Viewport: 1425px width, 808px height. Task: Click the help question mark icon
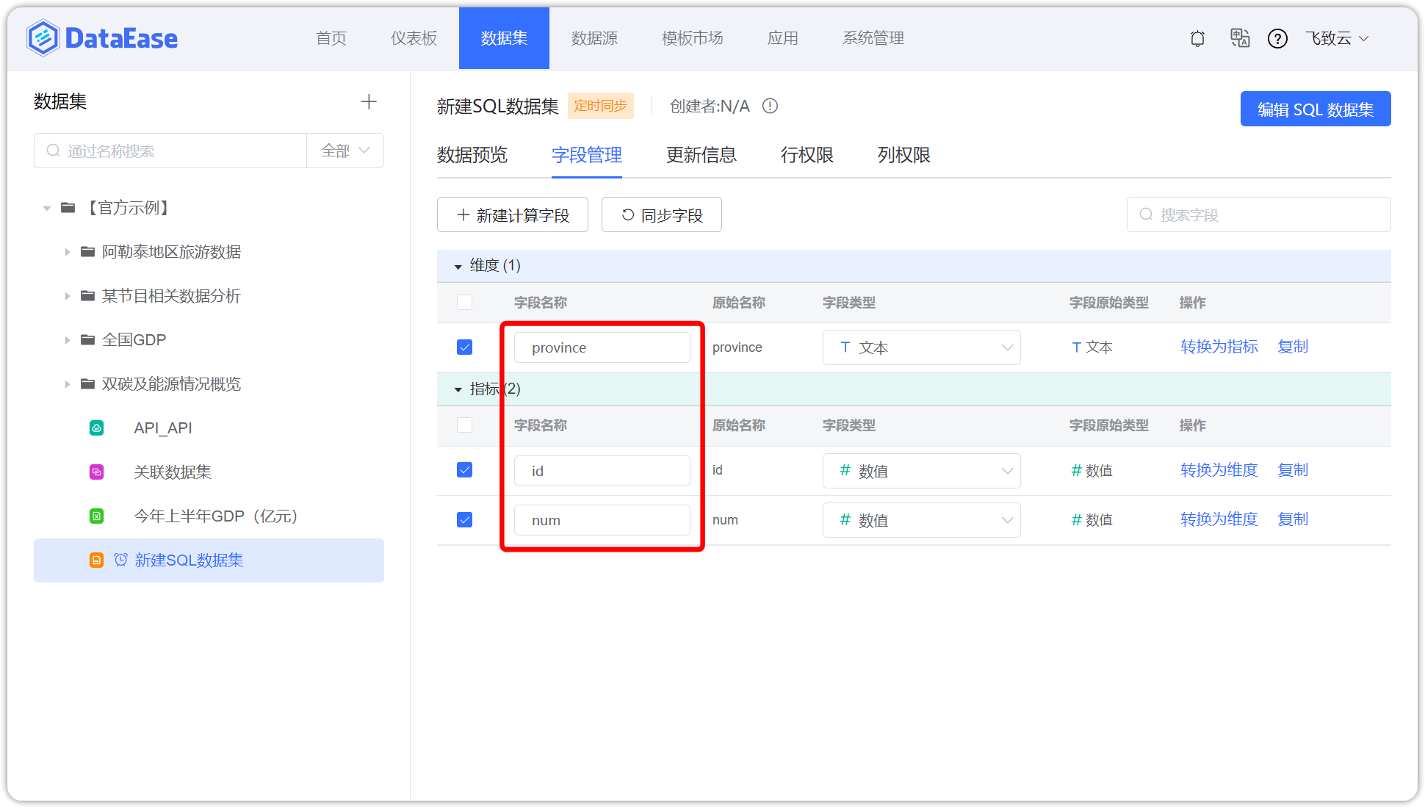point(1278,38)
